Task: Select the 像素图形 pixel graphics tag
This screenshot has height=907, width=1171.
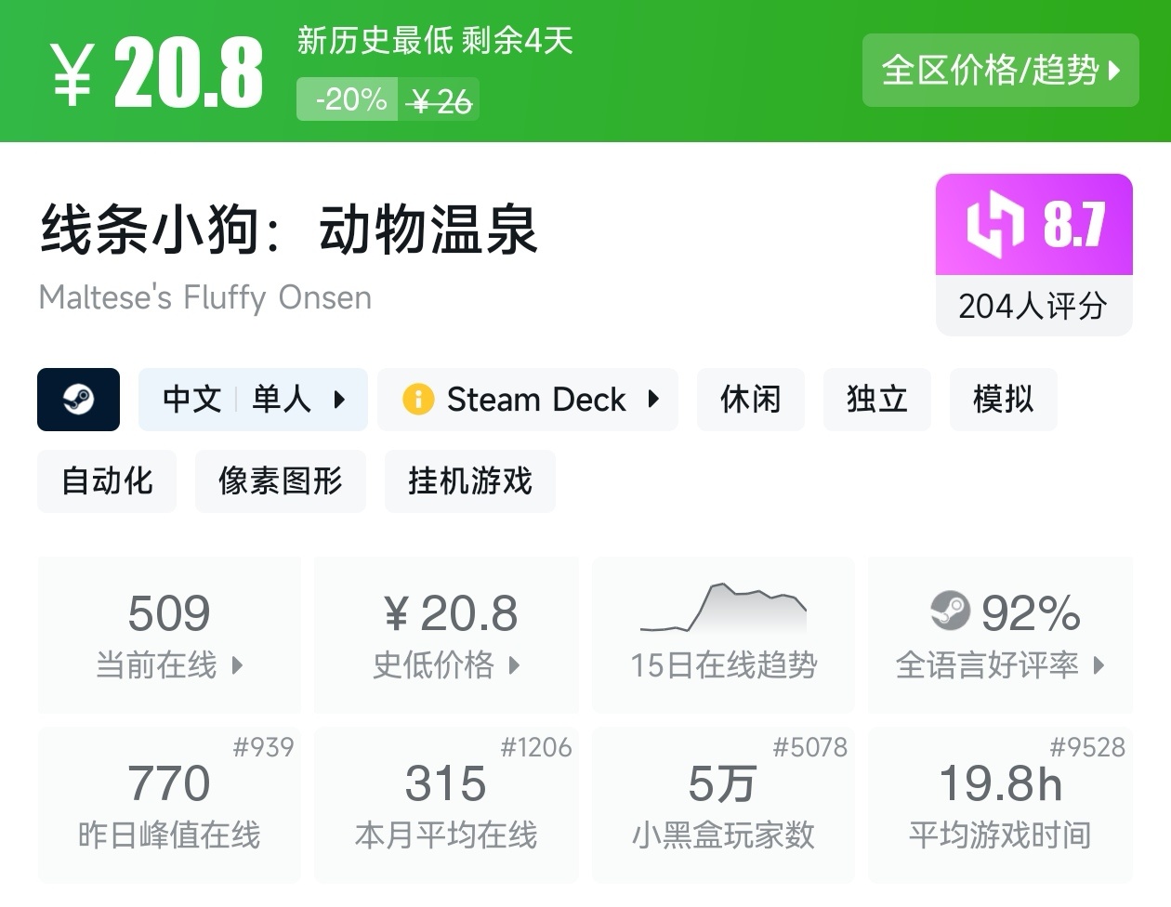Action: pyautogui.click(x=280, y=481)
